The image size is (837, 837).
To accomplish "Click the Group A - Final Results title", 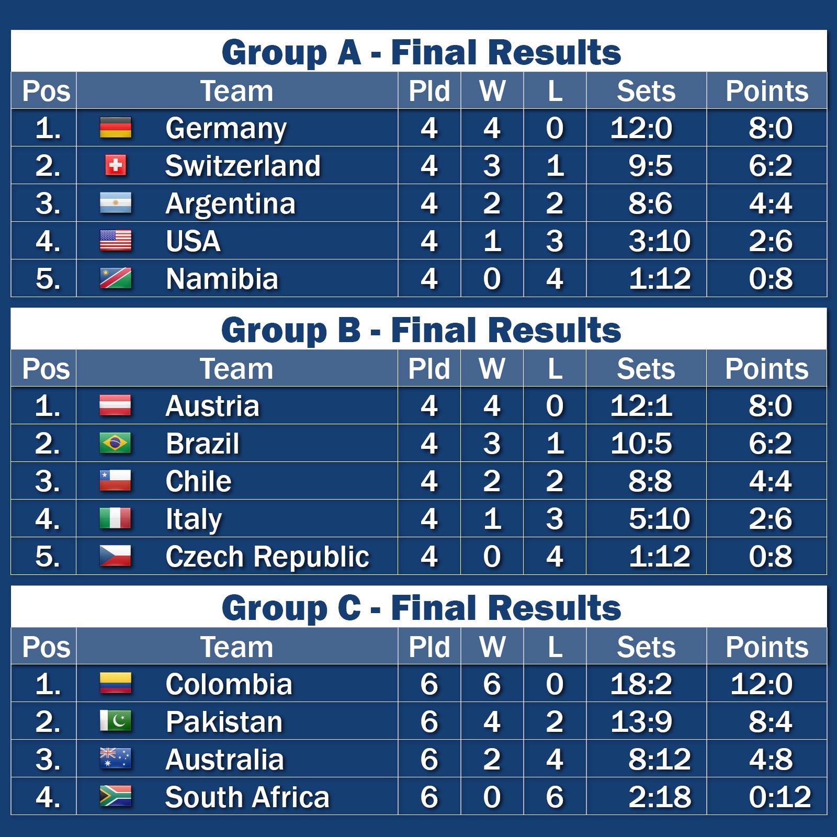I will [421, 53].
